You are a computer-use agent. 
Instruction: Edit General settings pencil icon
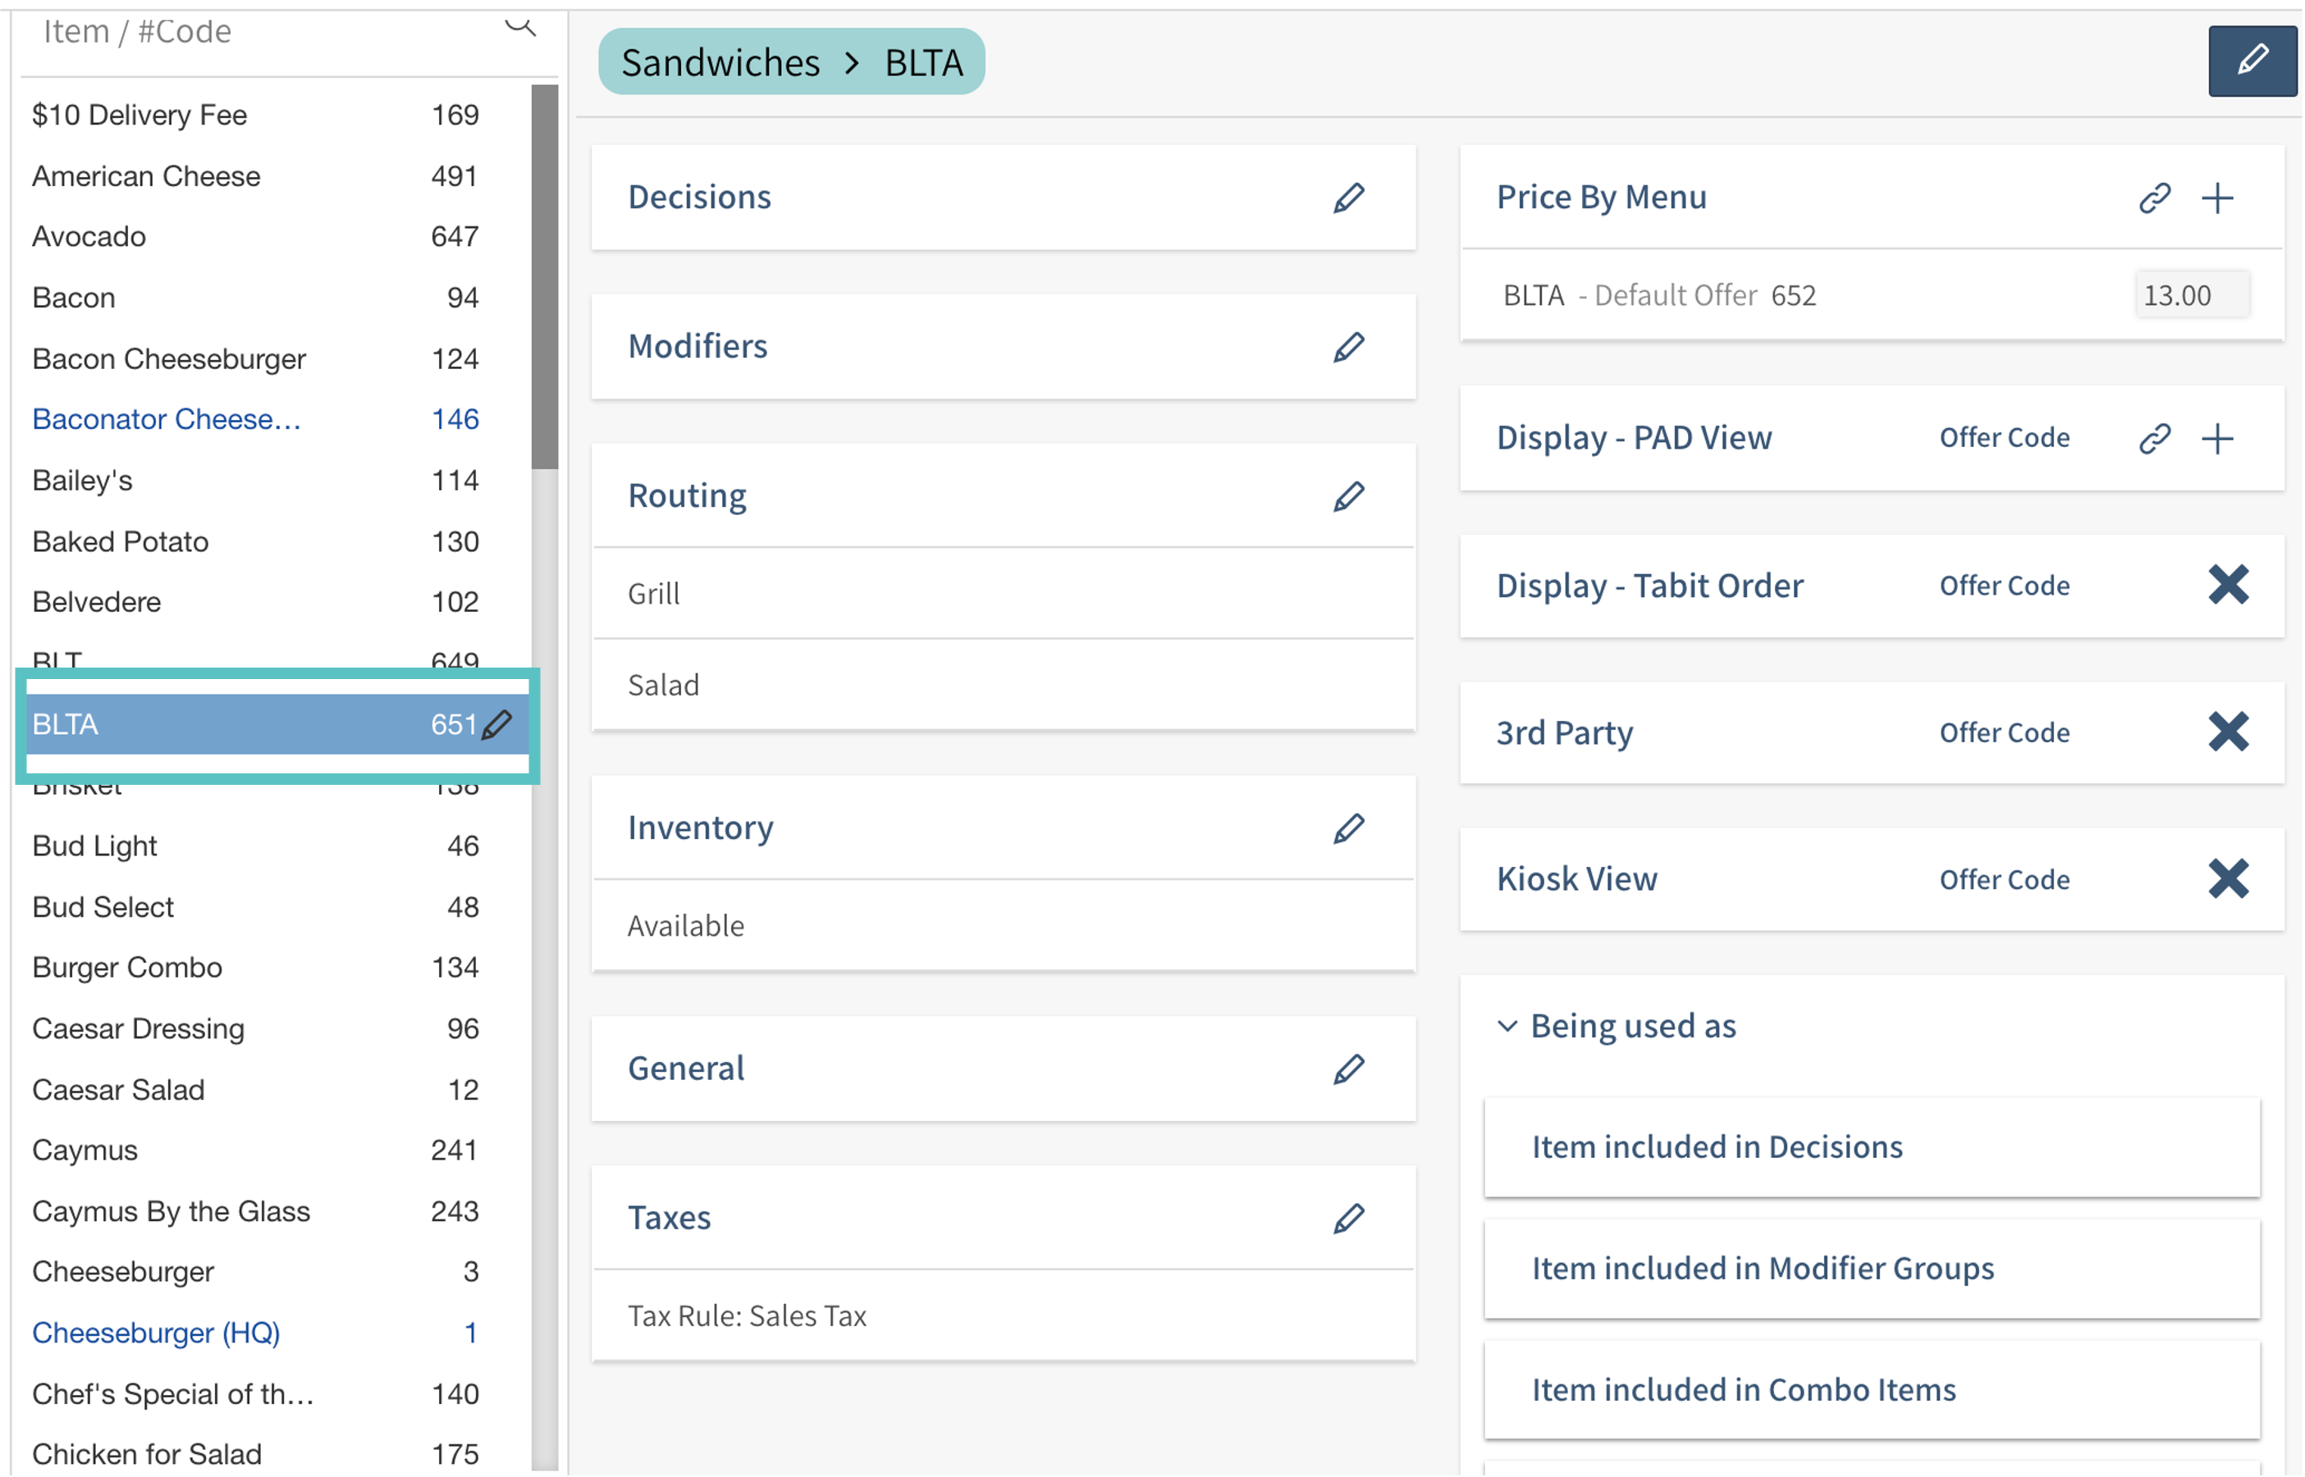[1348, 1069]
